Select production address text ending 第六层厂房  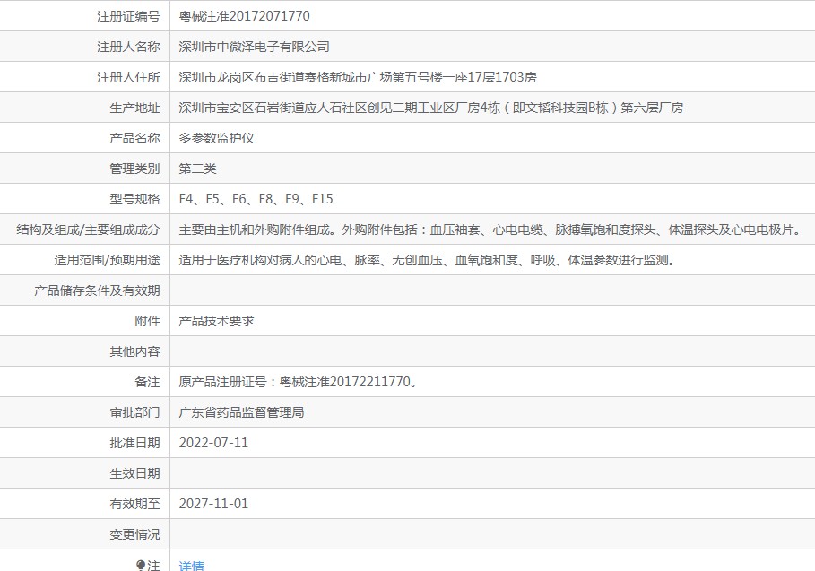[431, 108]
